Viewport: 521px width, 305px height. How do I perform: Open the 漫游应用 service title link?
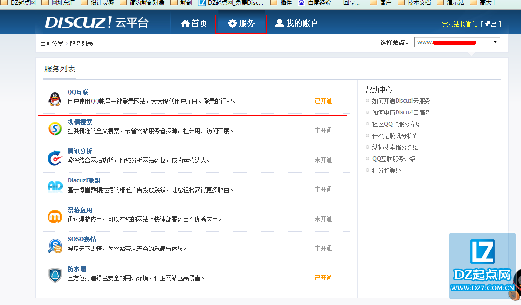point(80,210)
